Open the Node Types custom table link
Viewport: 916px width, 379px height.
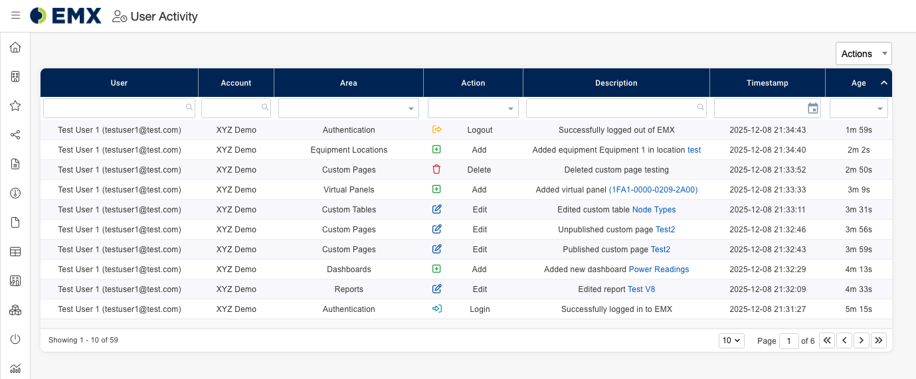pos(654,210)
